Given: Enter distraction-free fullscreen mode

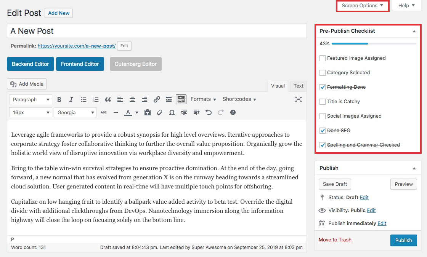Looking at the screenshot, I should coord(299,99).
